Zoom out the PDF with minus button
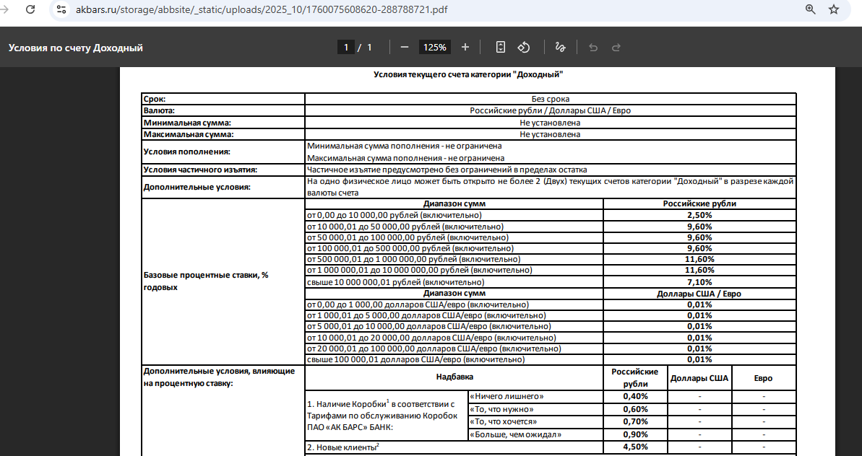This screenshot has height=456, width=862. click(x=405, y=47)
